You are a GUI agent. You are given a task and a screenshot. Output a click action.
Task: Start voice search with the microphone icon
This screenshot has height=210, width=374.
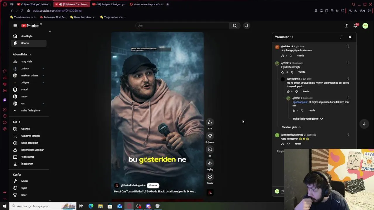[247, 26]
